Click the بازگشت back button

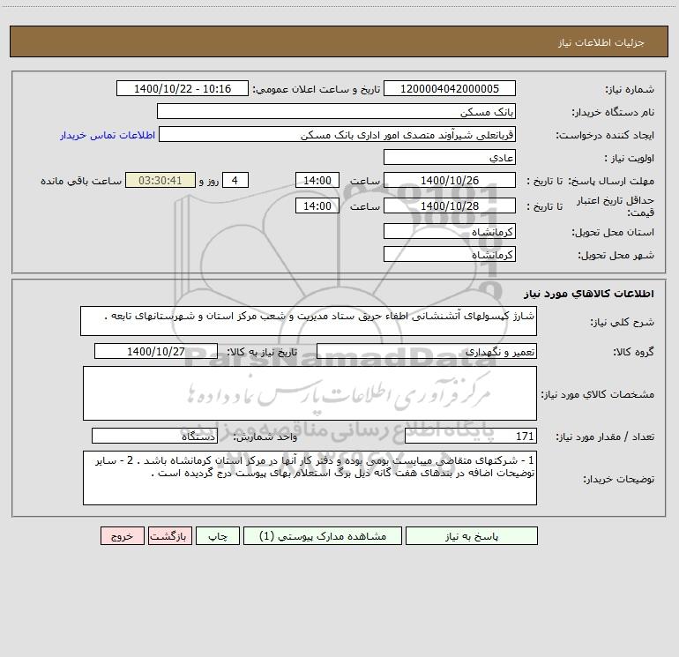[169, 535]
